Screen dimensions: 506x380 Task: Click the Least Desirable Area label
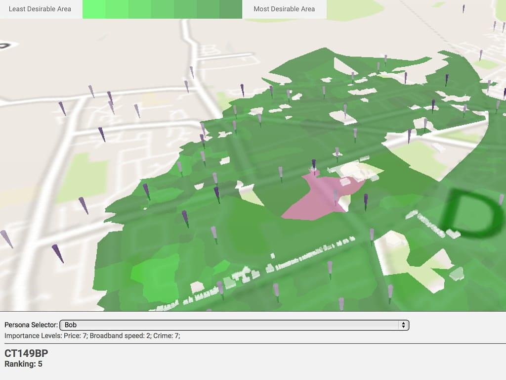click(40, 9)
